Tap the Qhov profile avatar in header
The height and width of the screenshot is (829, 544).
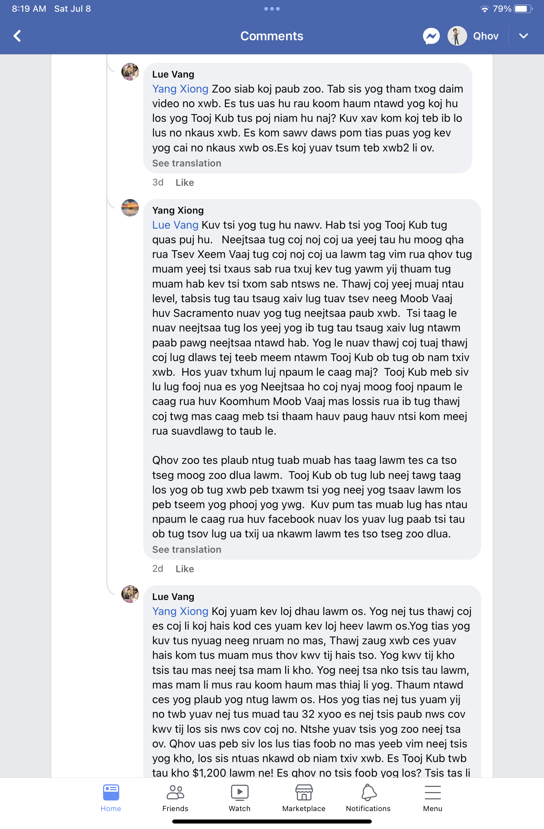pos(457,36)
